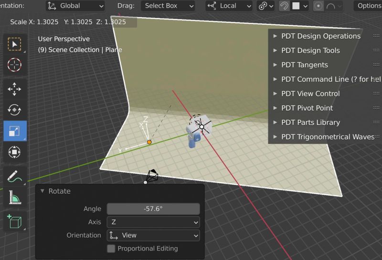Screen dimensions: 382x260
Task: Grab the PDT Design Tools drag handle
Action: tap(376, 50)
